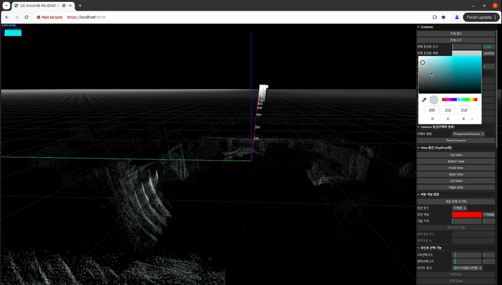This screenshot has width=502, height=285.
Task: Switch to Bottom View
Action: point(456,161)
